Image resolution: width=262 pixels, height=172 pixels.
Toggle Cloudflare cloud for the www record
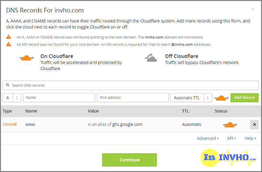[x=230, y=124]
